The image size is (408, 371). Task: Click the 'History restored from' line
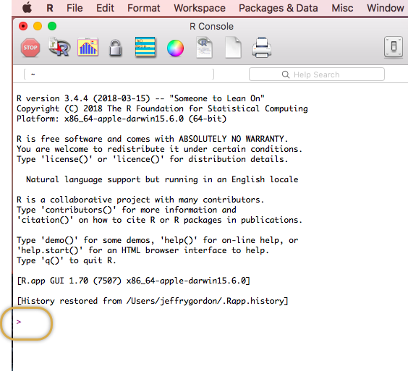[153, 301]
